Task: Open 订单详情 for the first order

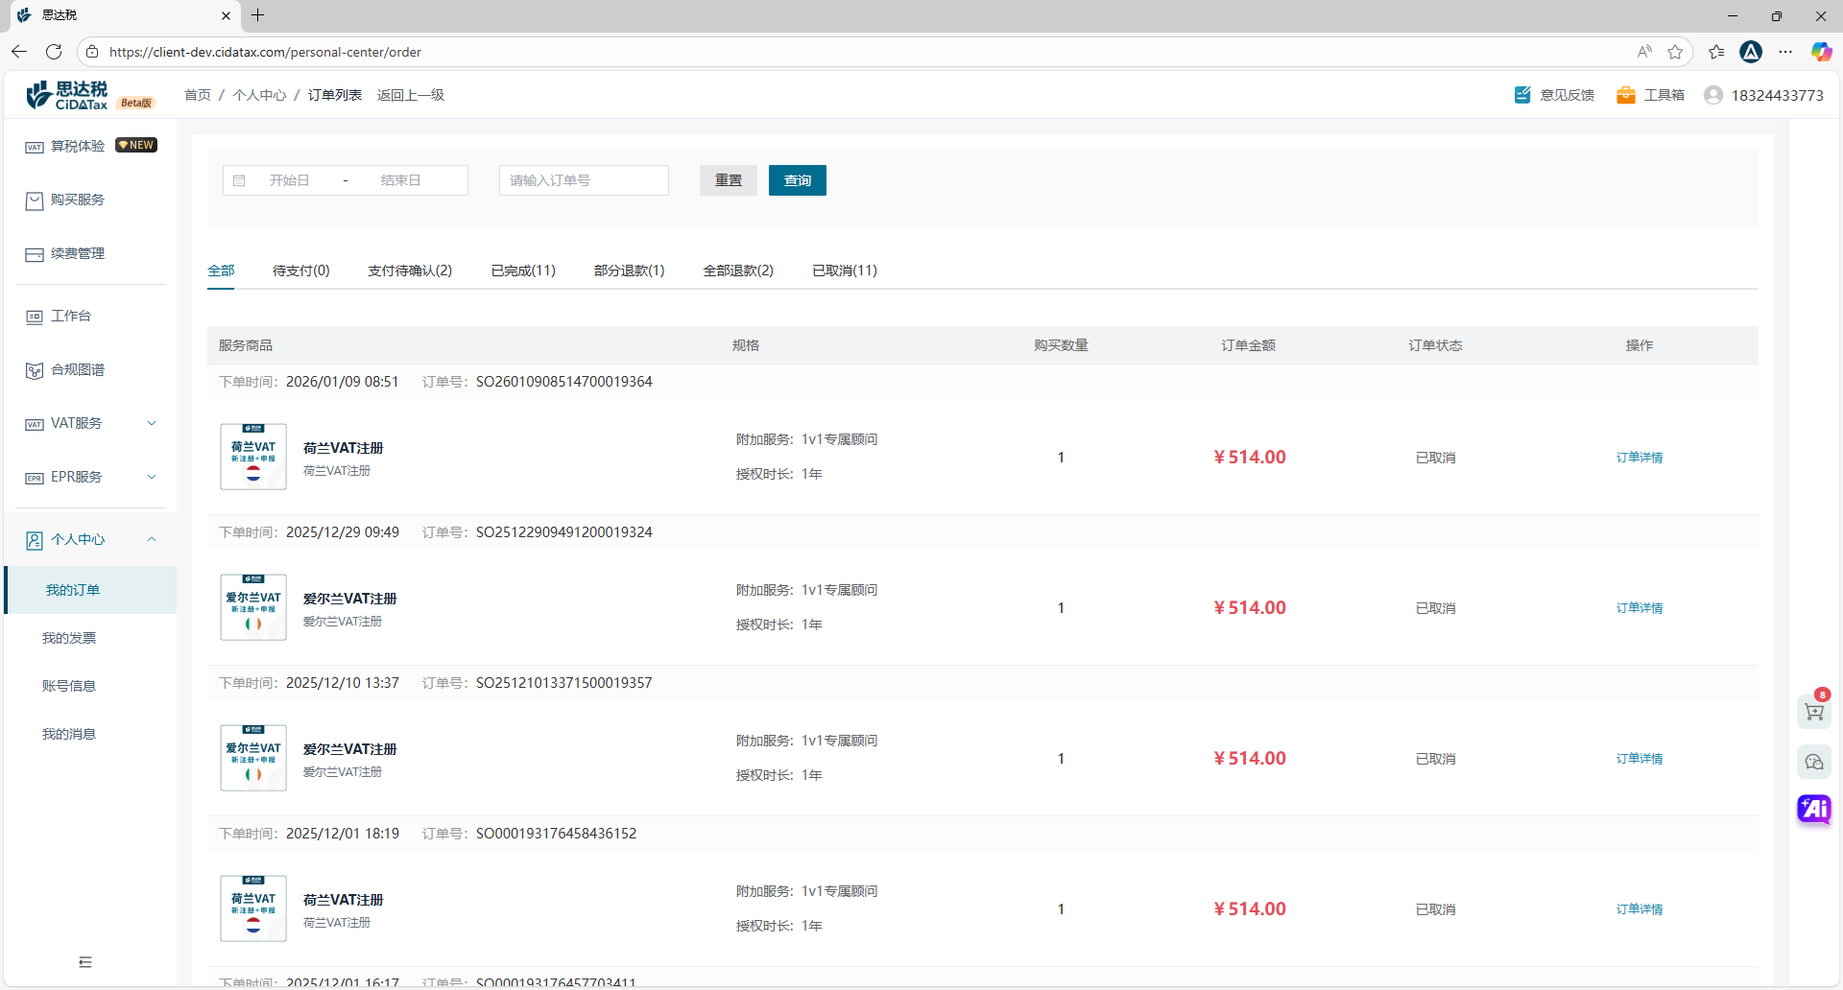Action: coord(1639,458)
